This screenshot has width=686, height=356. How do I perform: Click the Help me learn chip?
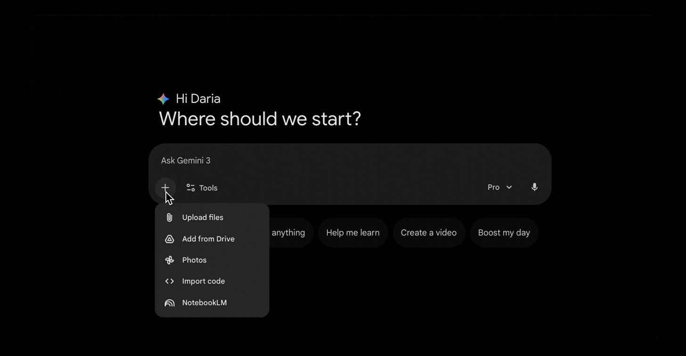353,233
